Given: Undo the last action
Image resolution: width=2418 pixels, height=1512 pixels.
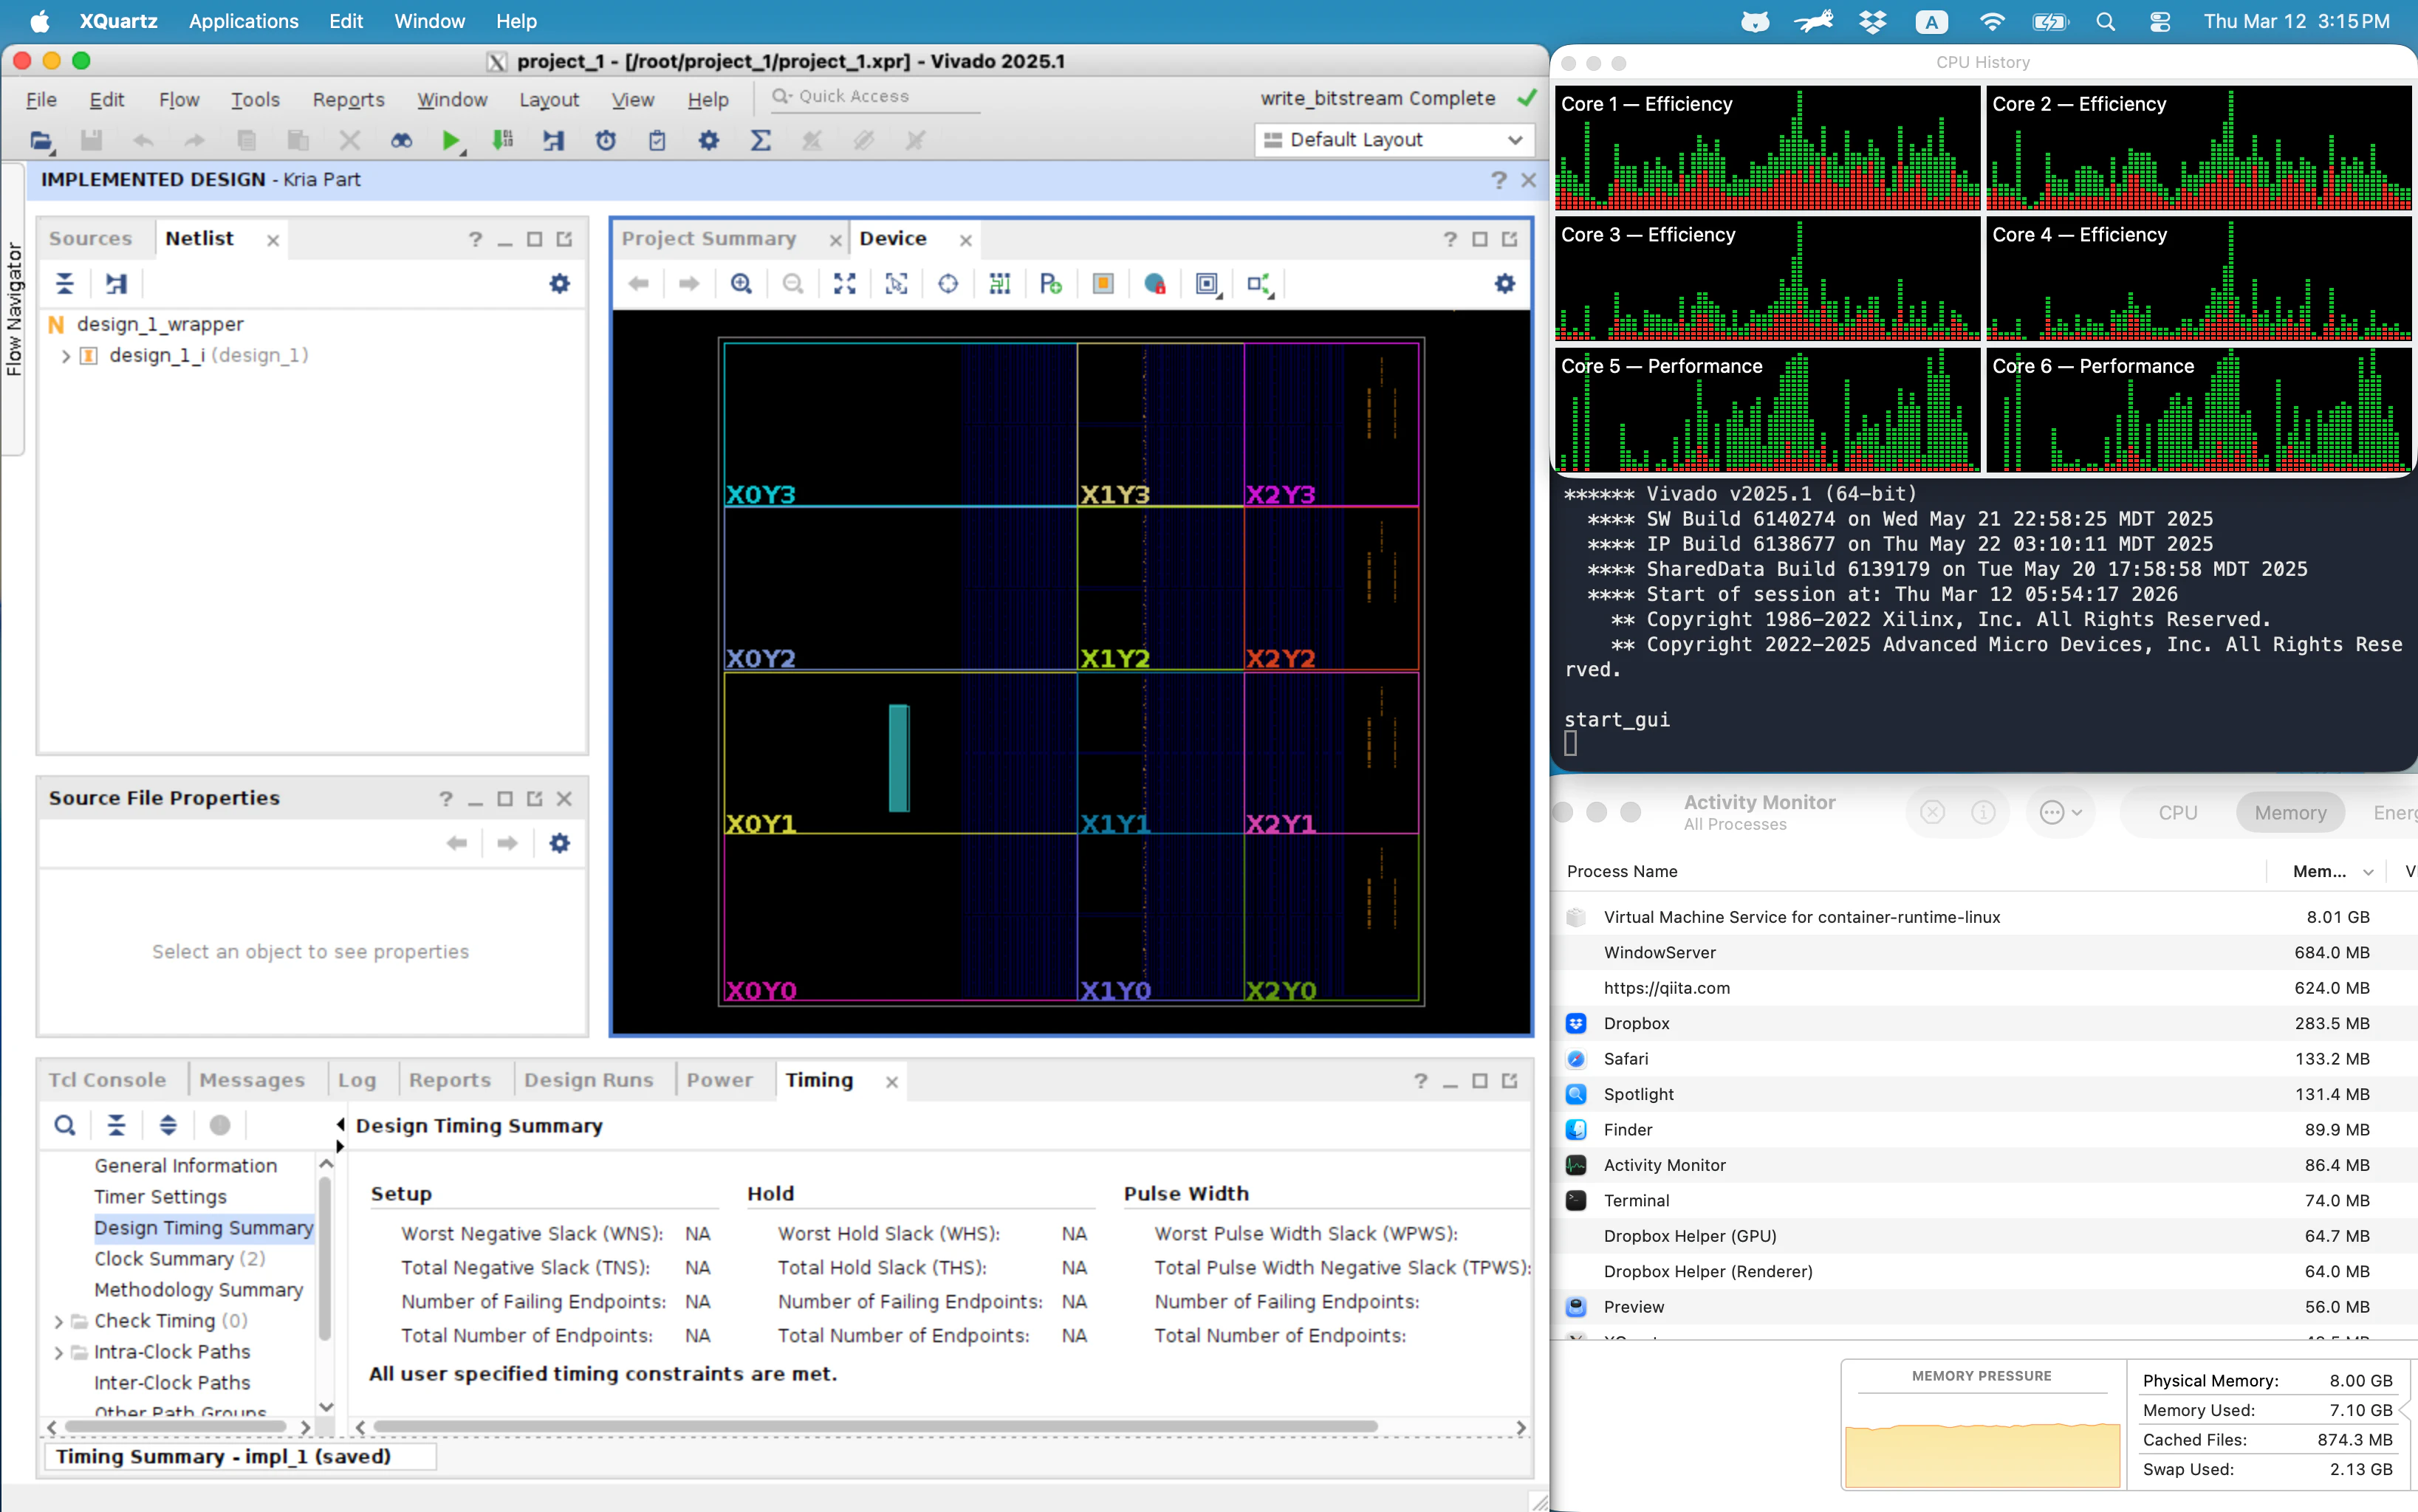Looking at the screenshot, I should point(143,140).
